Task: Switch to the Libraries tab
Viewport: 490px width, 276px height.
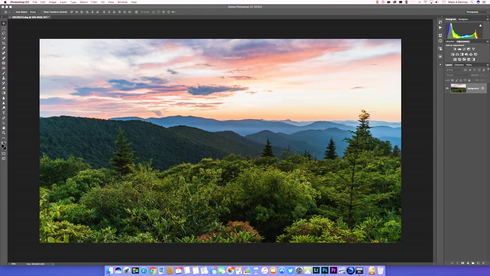Action: pos(450,41)
